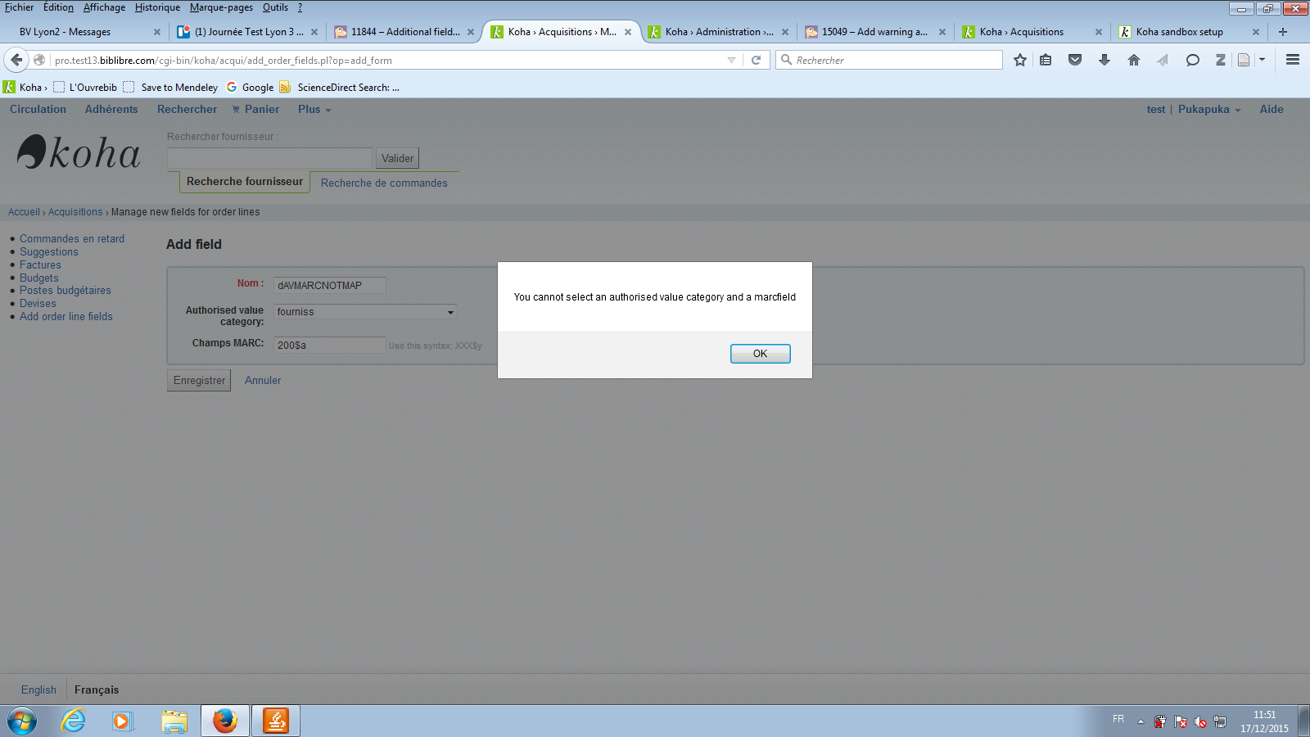Expand the Plus menu in Koha header
1310x737 pixels.
click(x=314, y=110)
